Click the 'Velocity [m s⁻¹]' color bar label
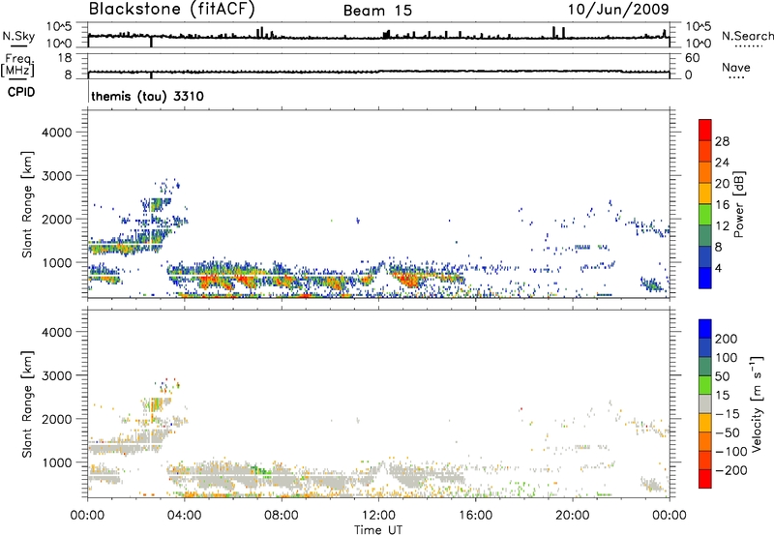Screen dimensions: 774x536 pos(757,403)
